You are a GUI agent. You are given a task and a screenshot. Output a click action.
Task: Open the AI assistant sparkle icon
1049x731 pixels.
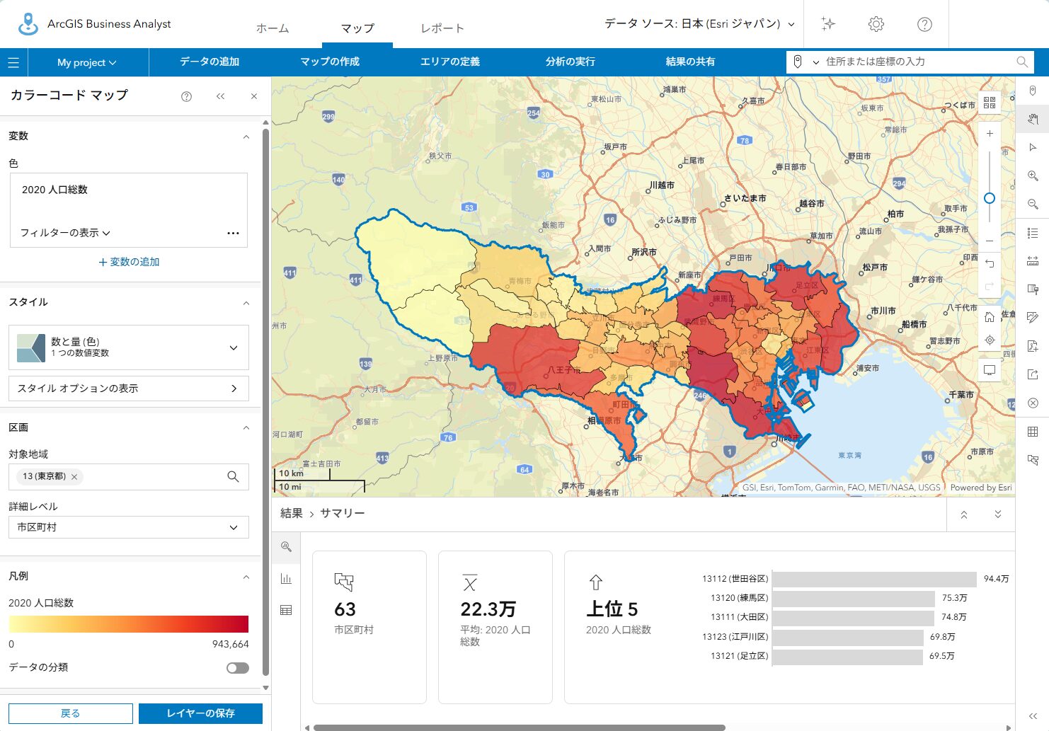[x=828, y=24]
